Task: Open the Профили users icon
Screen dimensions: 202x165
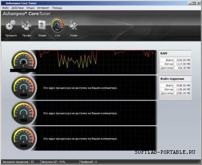Action: (26, 25)
